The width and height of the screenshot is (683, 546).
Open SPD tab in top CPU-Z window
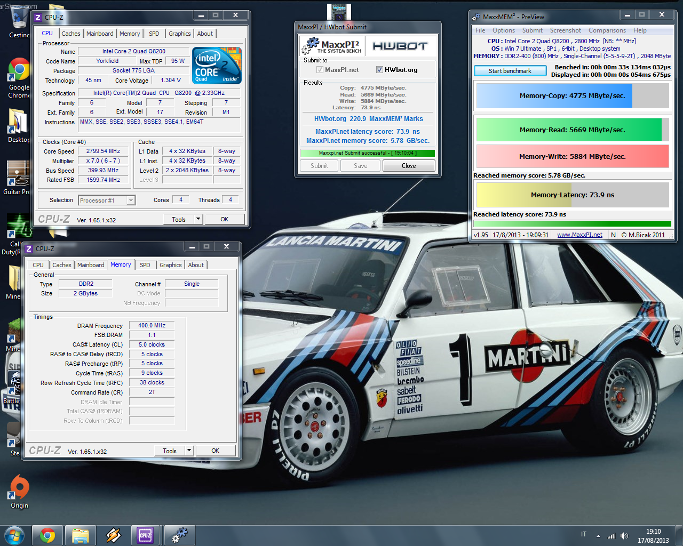coord(154,34)
